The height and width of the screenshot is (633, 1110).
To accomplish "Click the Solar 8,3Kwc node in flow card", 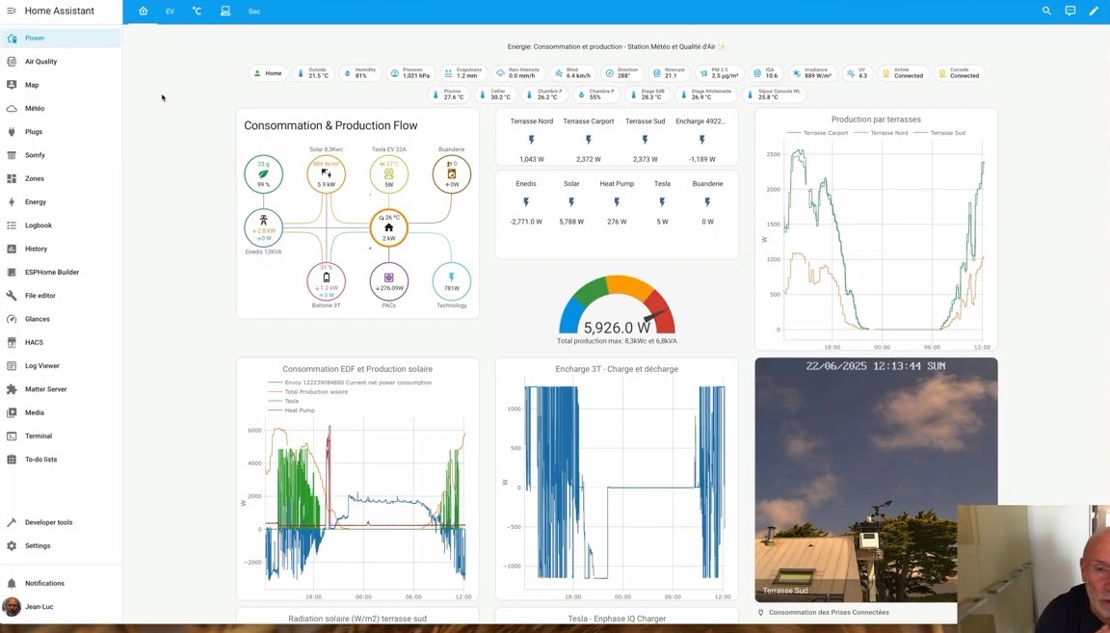I will (x=327, y=174).
